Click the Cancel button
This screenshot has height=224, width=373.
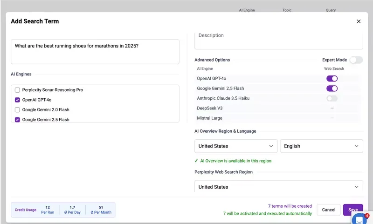tap(329, 210)
